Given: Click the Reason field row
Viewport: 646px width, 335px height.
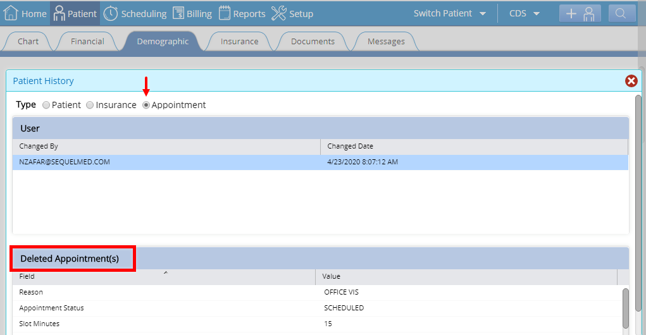Looking at the screenshot, I should click(317, 292).
